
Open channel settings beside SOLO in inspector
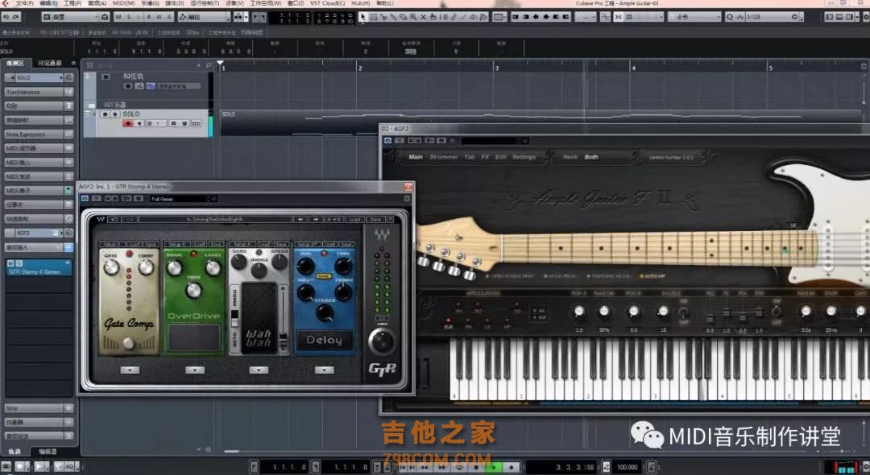[x=68, y=77]
